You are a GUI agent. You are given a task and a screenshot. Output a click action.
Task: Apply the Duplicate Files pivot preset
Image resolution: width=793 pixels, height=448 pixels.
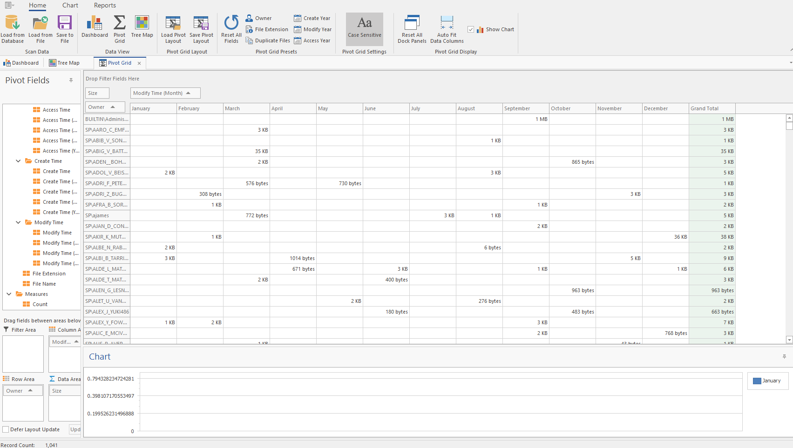pyautogui.click(x=268, y=40)
